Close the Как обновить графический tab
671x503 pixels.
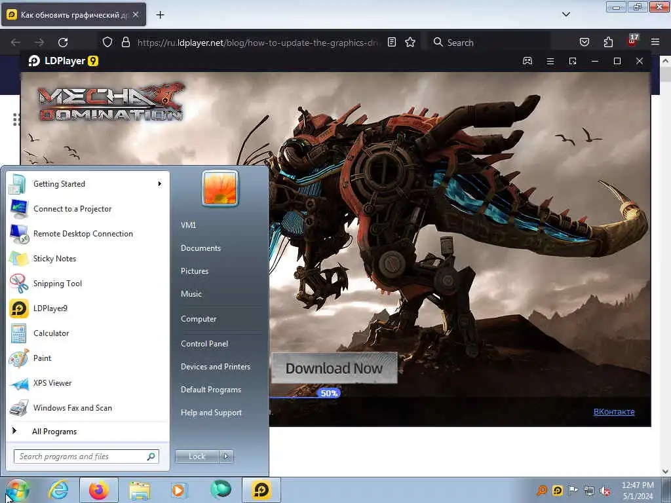[x=135, y=14]
